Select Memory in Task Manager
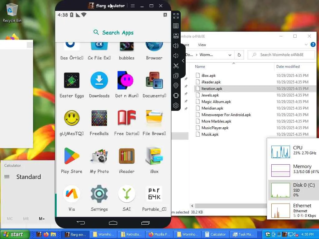 294,170
